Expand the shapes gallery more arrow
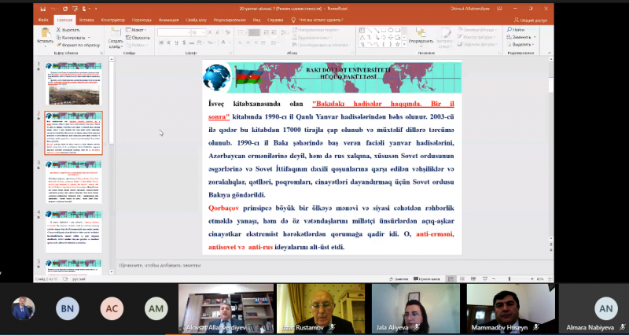The image size is (629, 335). 404,45
